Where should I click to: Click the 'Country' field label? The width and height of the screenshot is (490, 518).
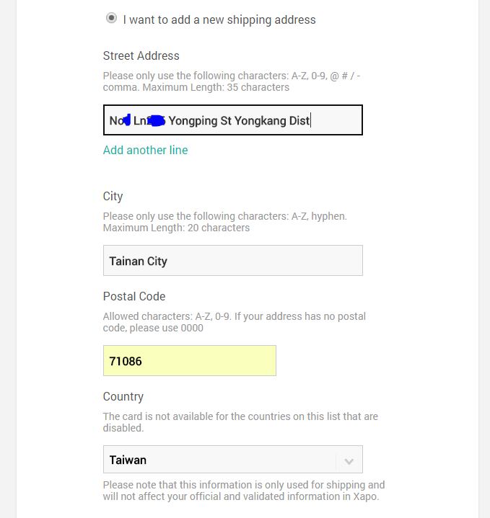pyautogui.click(x=123, y=396)
